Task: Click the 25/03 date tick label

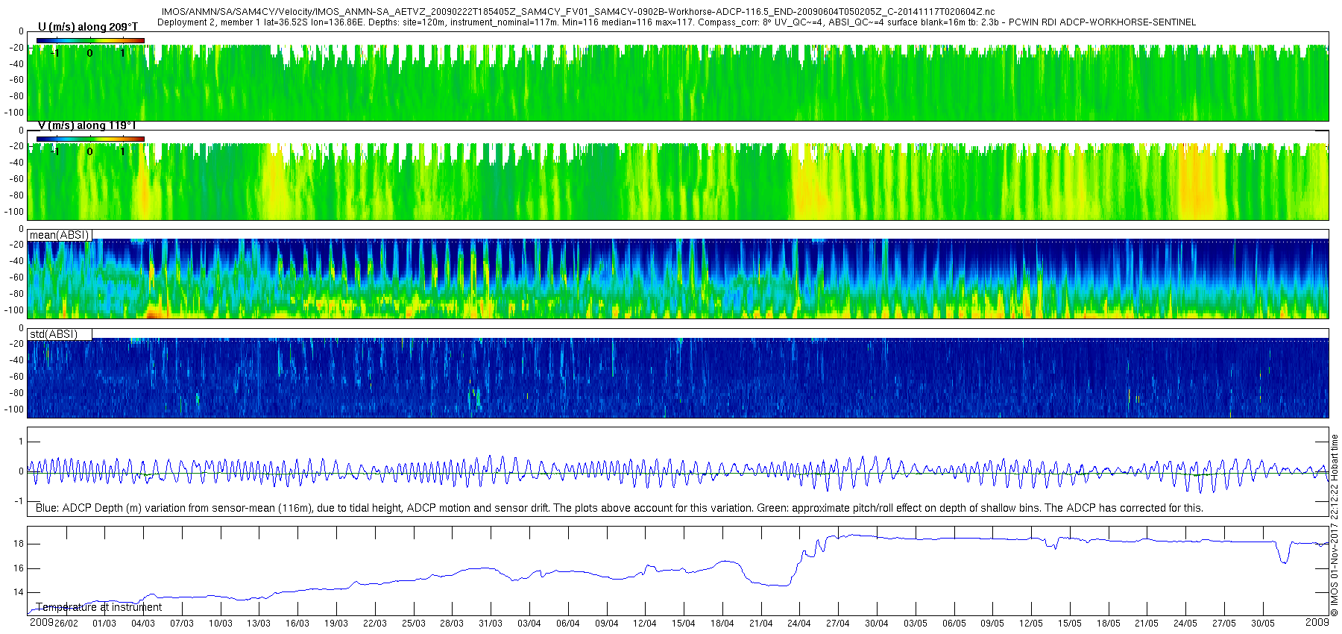Action: click(x=414, y=624)
